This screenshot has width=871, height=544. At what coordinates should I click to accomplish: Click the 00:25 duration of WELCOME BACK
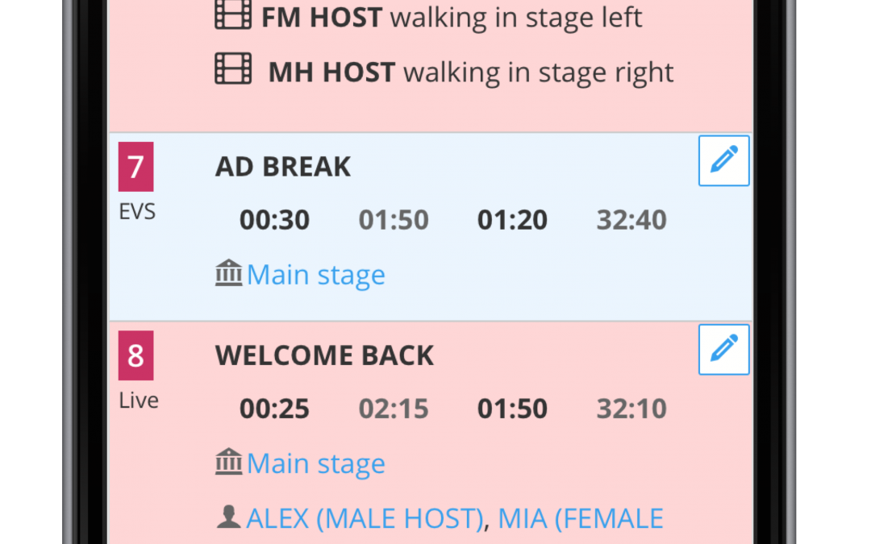click(274, 409)
